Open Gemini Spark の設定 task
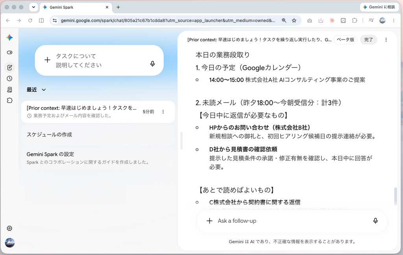Image resolution: width=403 pixels, height=255 pixels. tap(98, 158)
